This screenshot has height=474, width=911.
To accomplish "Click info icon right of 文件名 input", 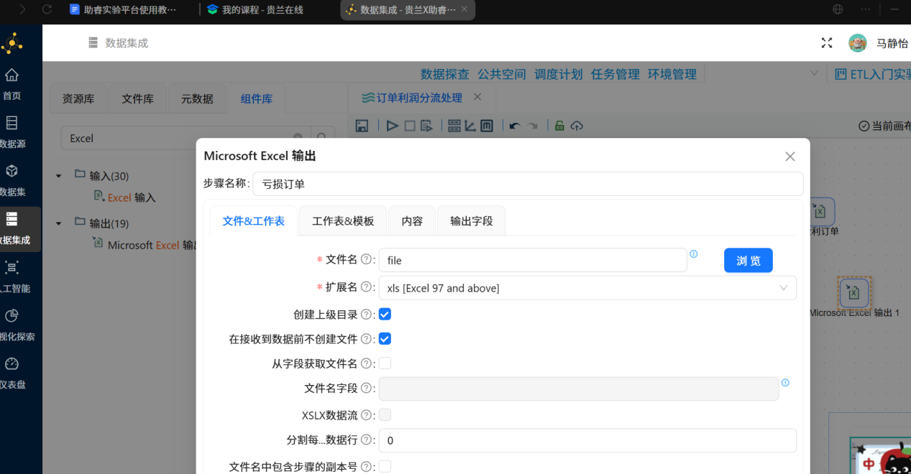I will (x=694, y=254).
